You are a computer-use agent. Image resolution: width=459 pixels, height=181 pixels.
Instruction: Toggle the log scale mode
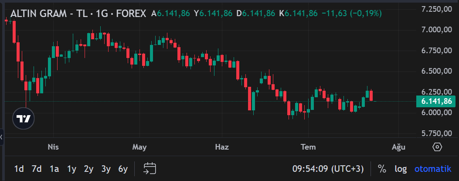tap(401, 169)
